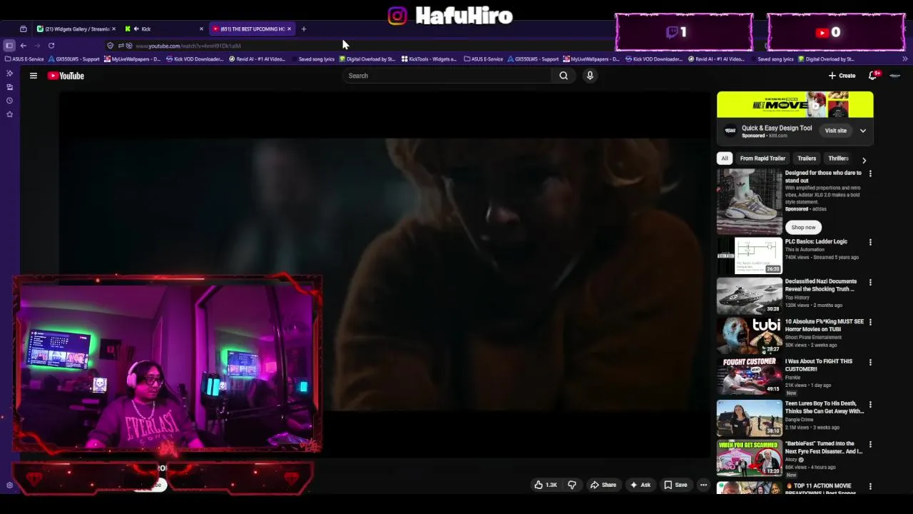Viewport: 913px width, 514px height.
Task: Dislike the video with thumbs down
Action: point(571,485)
